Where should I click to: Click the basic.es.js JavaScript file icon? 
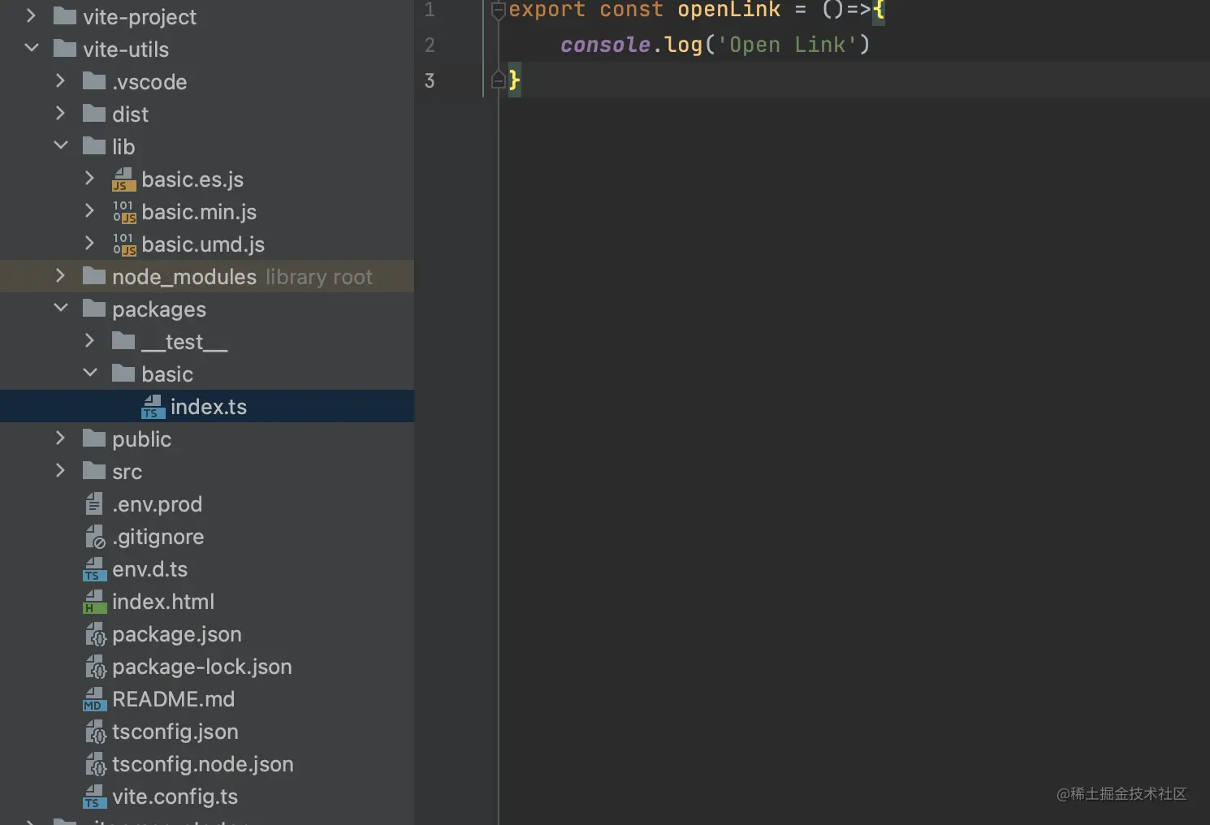pos(123,179)
